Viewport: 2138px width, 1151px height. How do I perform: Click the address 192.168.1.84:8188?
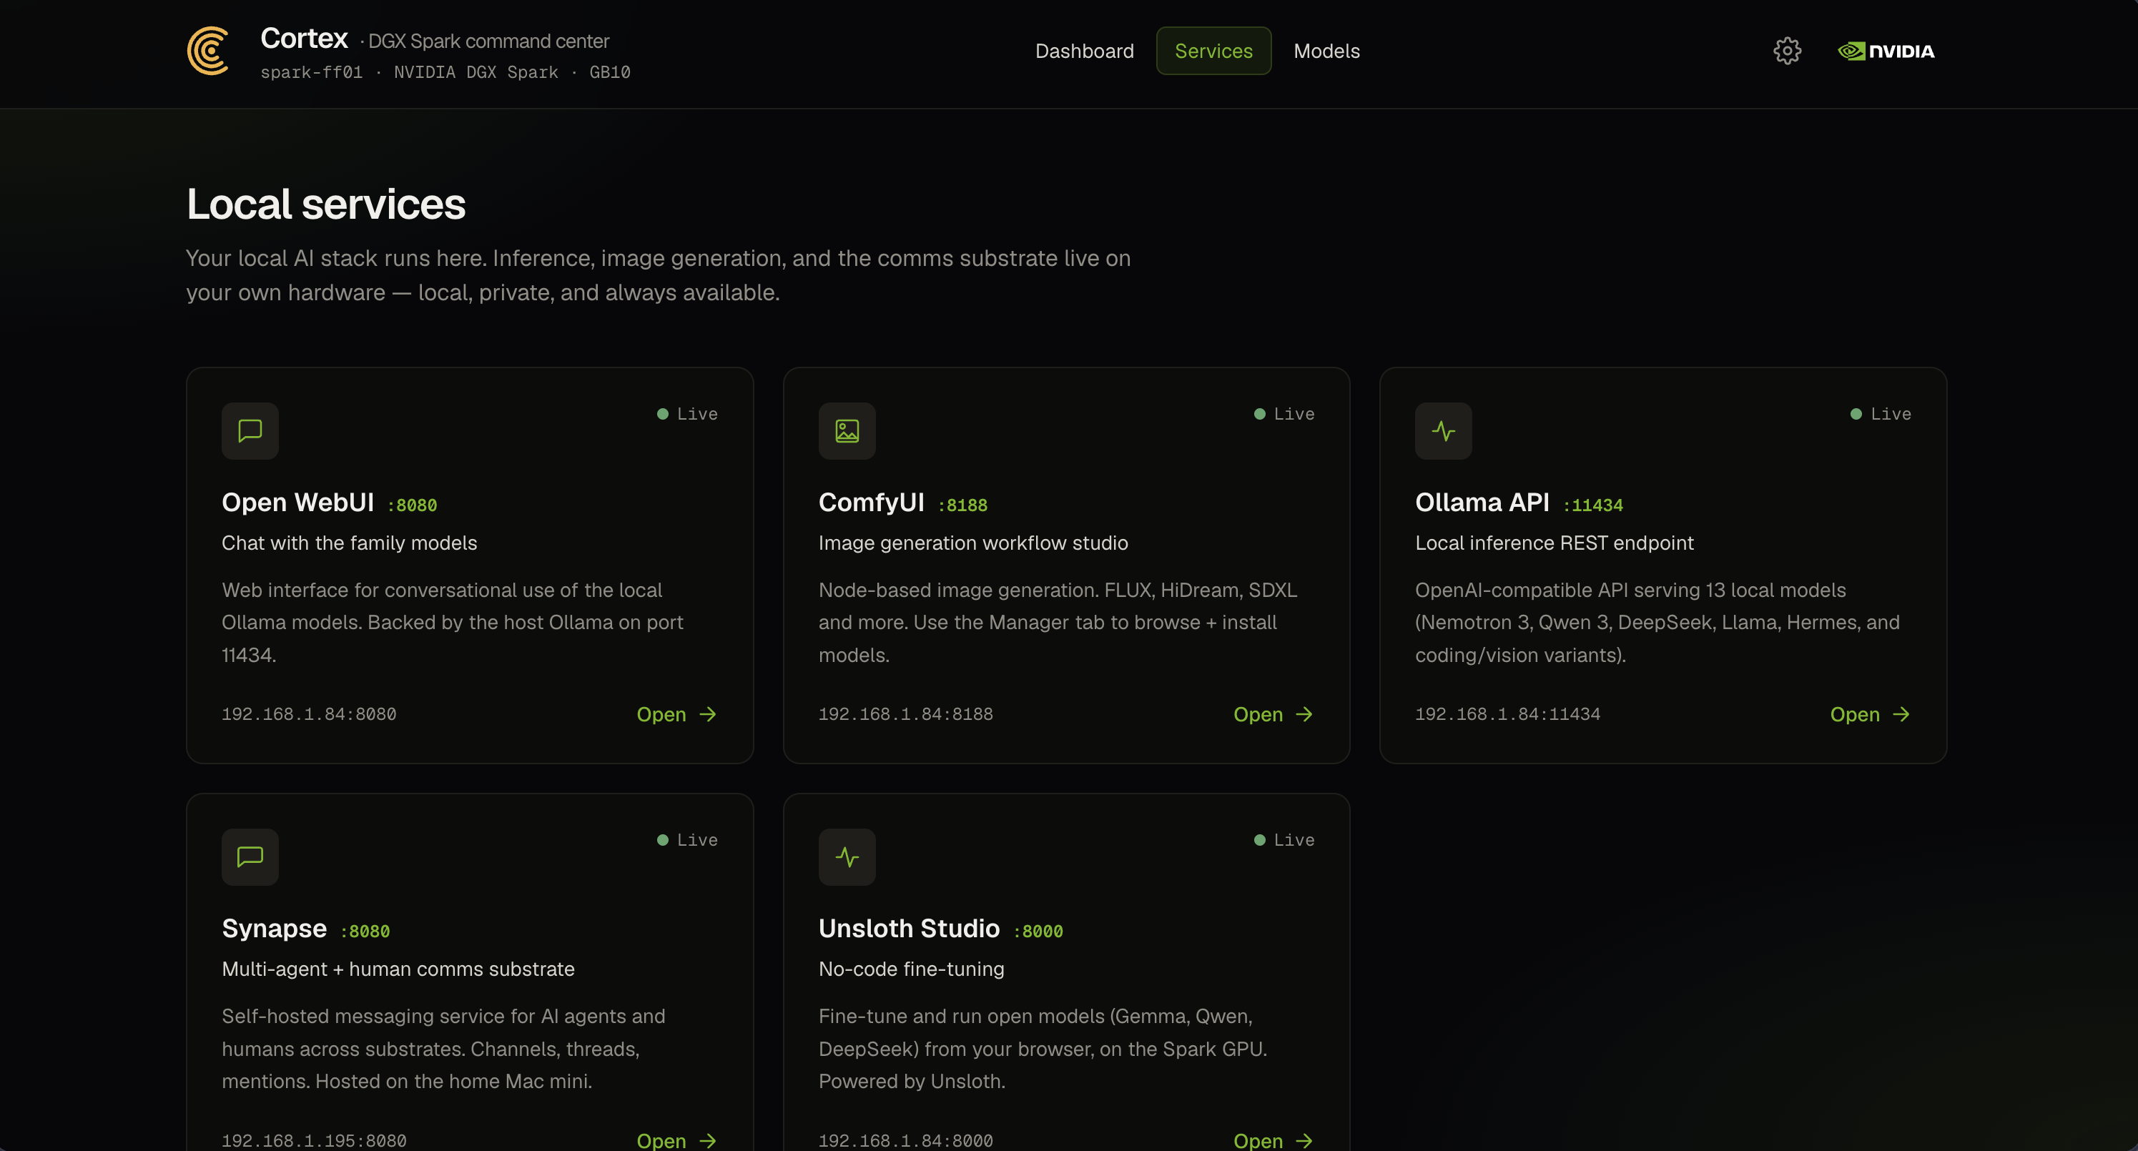[x=905, y=714]
